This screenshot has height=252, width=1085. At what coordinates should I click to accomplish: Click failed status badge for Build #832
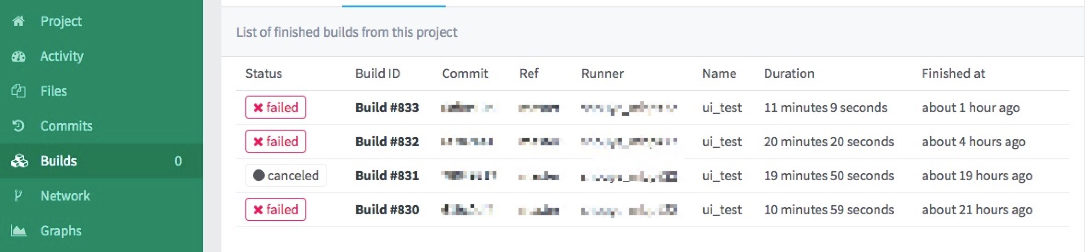click(x=276, y=142)
